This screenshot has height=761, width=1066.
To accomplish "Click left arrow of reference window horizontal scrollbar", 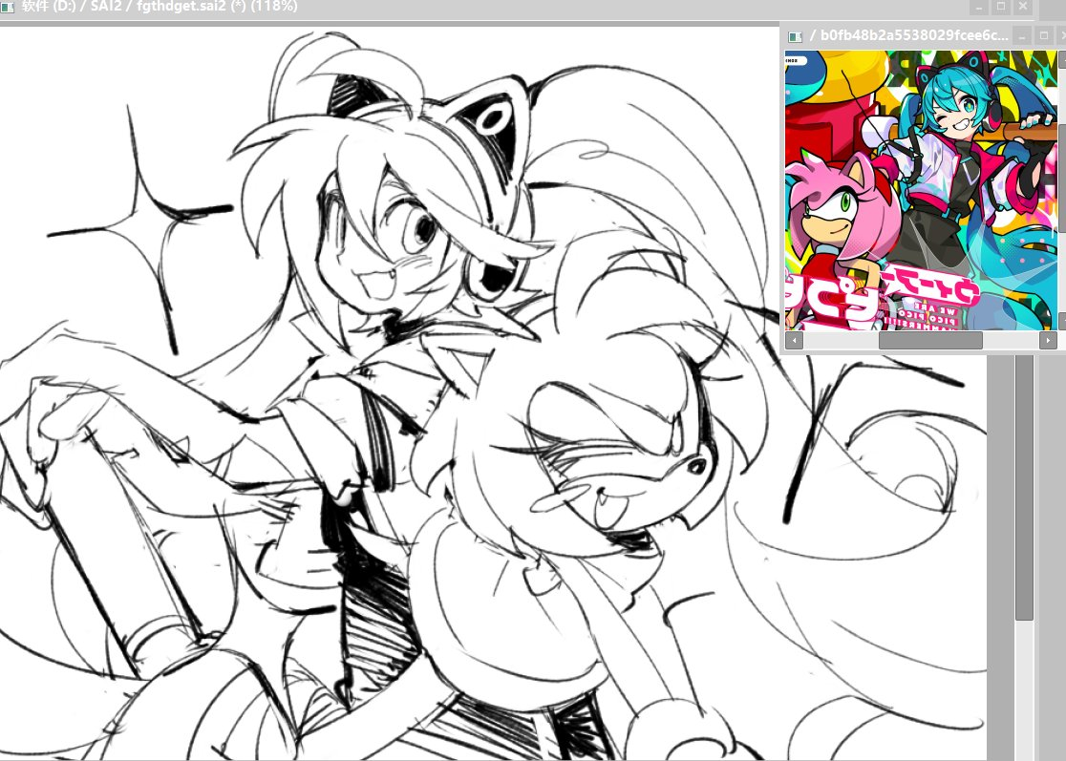I will (x=794, y=341).
